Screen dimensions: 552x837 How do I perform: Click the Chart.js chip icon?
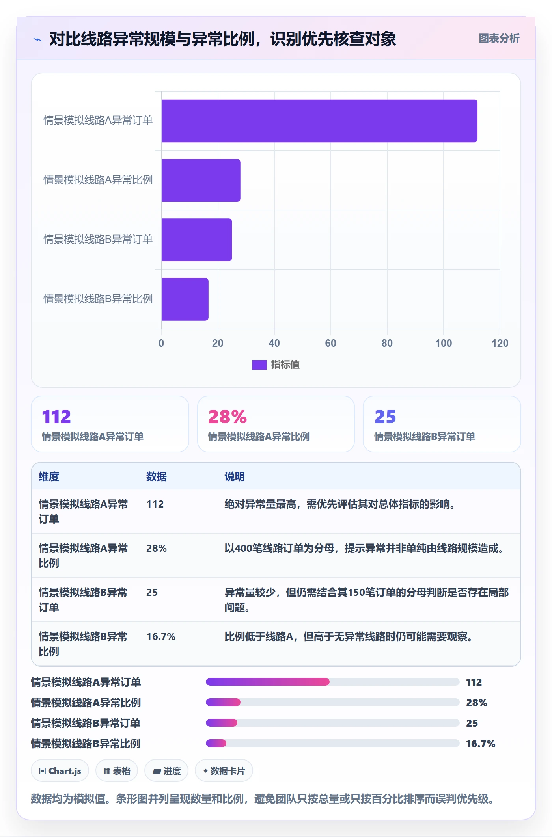[x=43, y=771]
